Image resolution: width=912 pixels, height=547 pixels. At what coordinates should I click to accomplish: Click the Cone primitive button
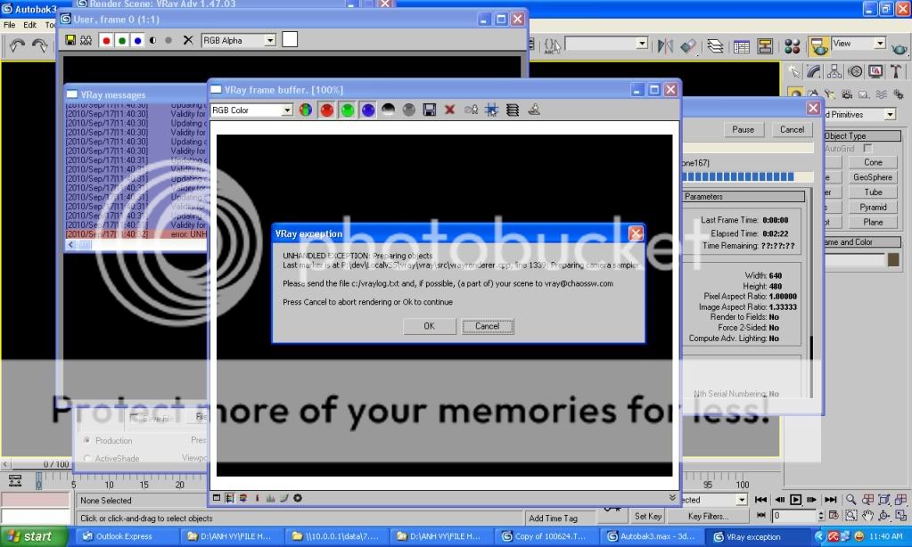(873, 162)
